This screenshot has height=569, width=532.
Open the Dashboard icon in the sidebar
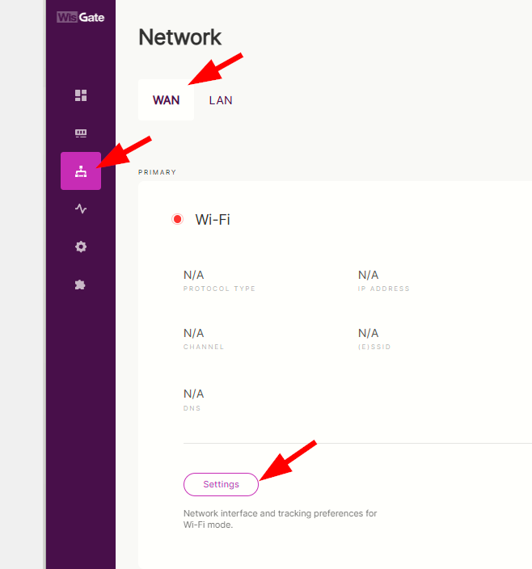81,95
